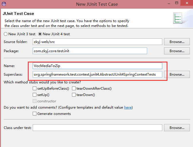Check the tearDown() checkbox
The height and width of the screenshot is (147, 193).
(74, 95)
